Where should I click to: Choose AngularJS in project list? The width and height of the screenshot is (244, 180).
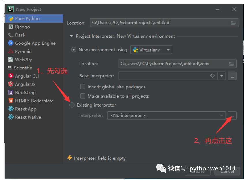[34, 84]
